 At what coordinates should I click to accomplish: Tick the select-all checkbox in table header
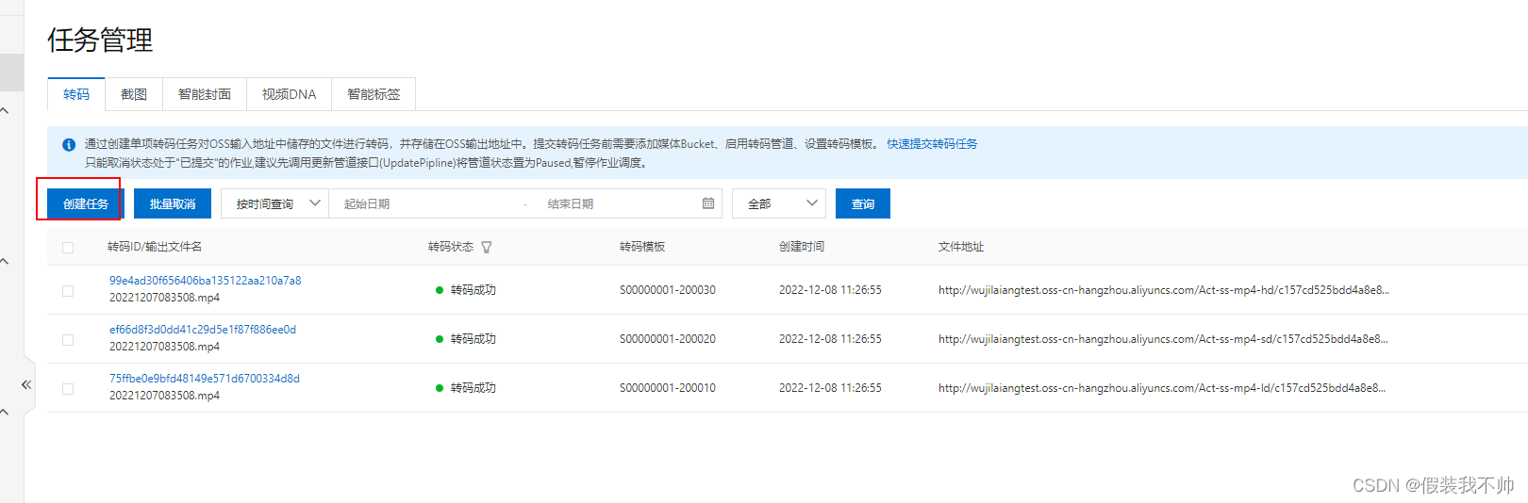click(x=68, y=248)
